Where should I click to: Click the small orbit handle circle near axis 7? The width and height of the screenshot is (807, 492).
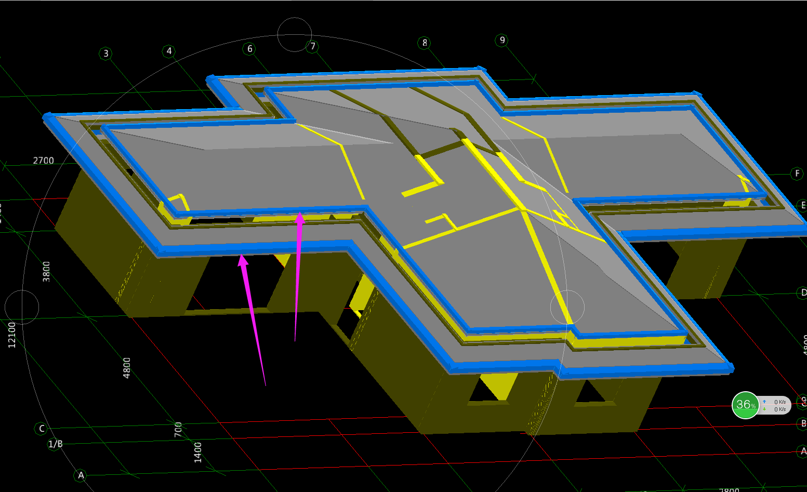[295, 35]
